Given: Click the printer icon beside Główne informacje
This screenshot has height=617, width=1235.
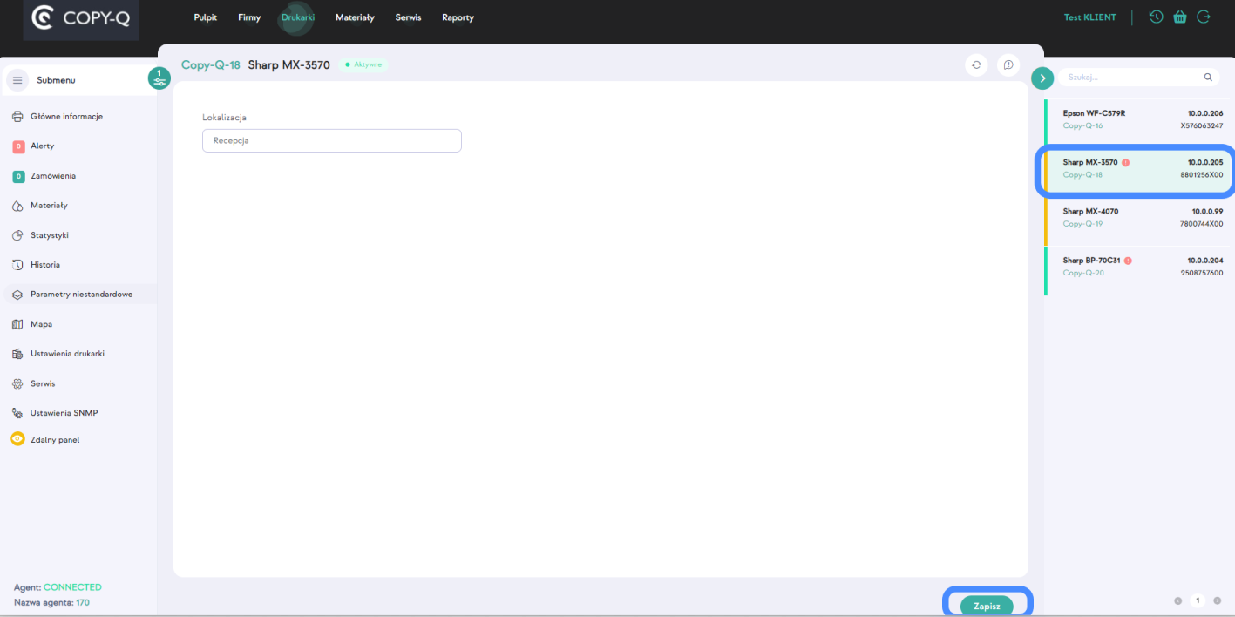Looking at the screenshot, I should pyautogui.click(x=17, y=116).
